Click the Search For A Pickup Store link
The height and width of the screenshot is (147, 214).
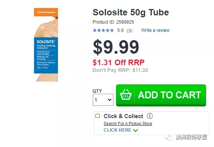[x=128, y=123]
